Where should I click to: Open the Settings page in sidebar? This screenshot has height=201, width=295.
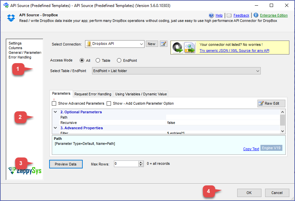pyautogui.click(x=15, y=43)
